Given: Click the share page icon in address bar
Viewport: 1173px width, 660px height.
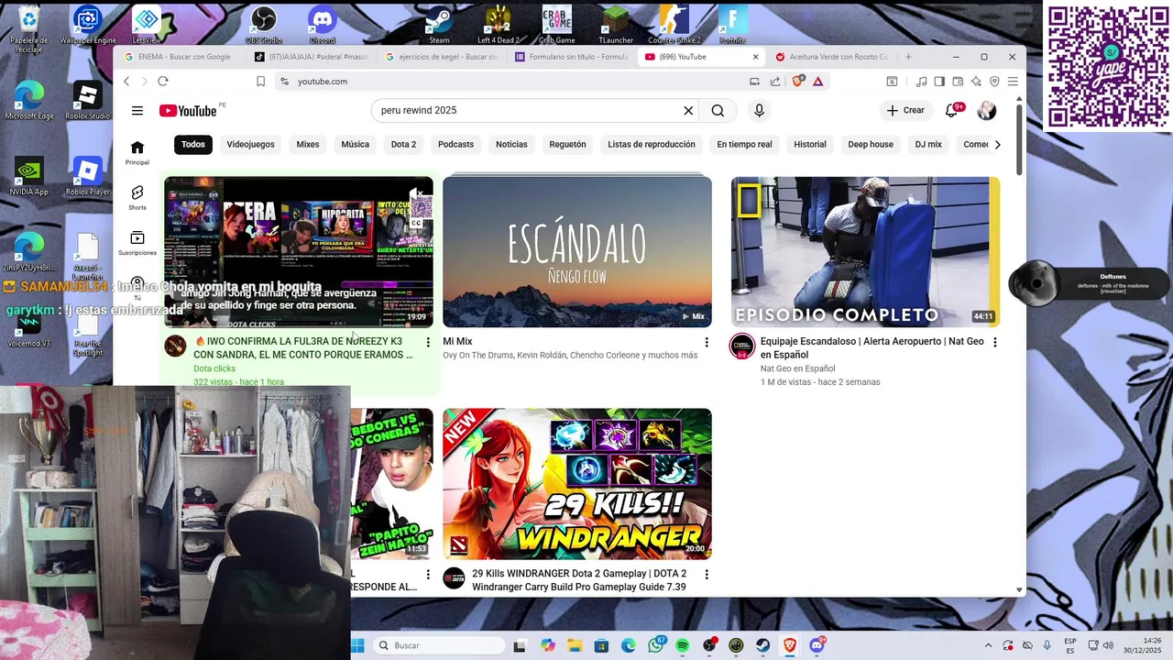Looking at the screenshot, I should point(775,82).
